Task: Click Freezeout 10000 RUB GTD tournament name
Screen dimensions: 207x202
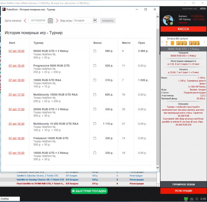Action: (51, 138)
